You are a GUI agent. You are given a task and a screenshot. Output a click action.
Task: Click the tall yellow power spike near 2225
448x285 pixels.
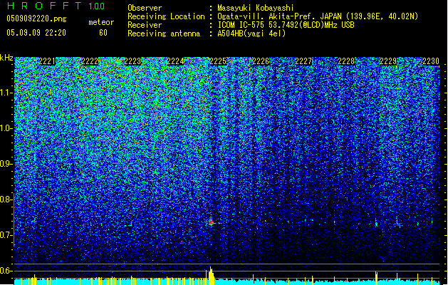pyautogui.click(x=211, y=276)
